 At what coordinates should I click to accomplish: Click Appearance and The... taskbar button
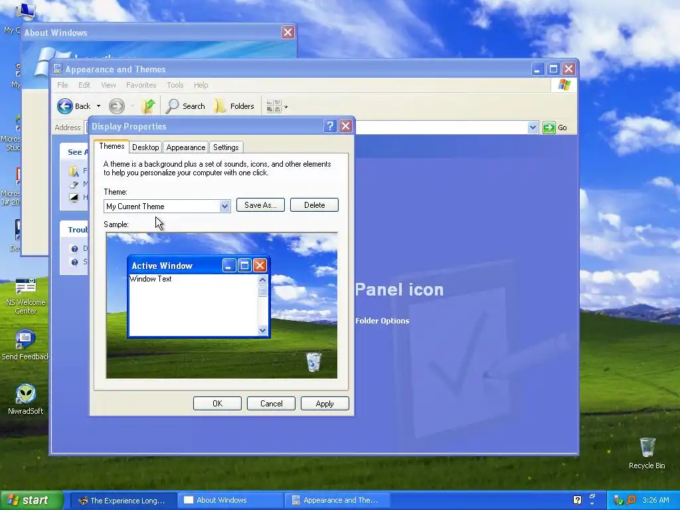[x=337, y=501]
